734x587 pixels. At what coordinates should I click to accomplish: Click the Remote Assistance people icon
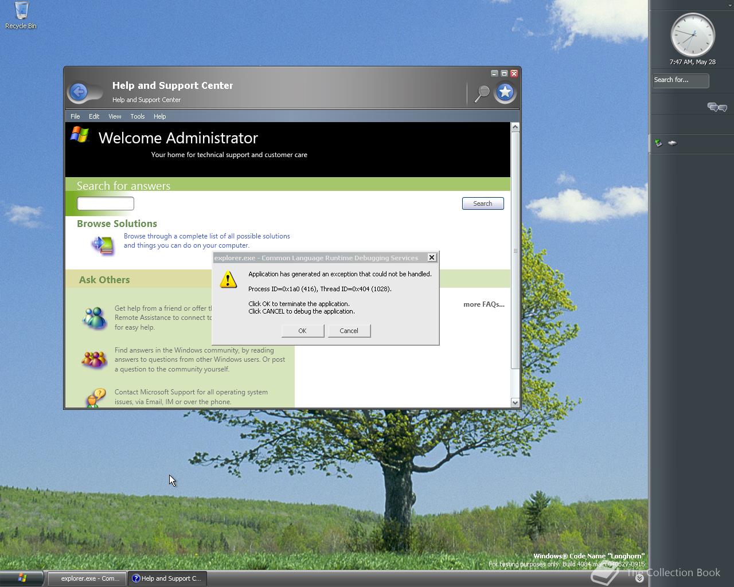pos(95,318)
